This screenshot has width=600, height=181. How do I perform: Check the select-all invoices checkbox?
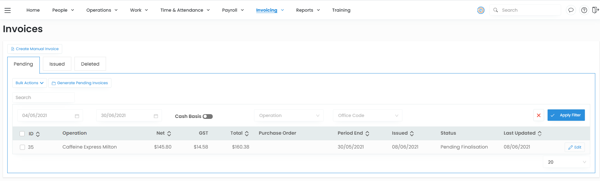click(x=22, y=134)
